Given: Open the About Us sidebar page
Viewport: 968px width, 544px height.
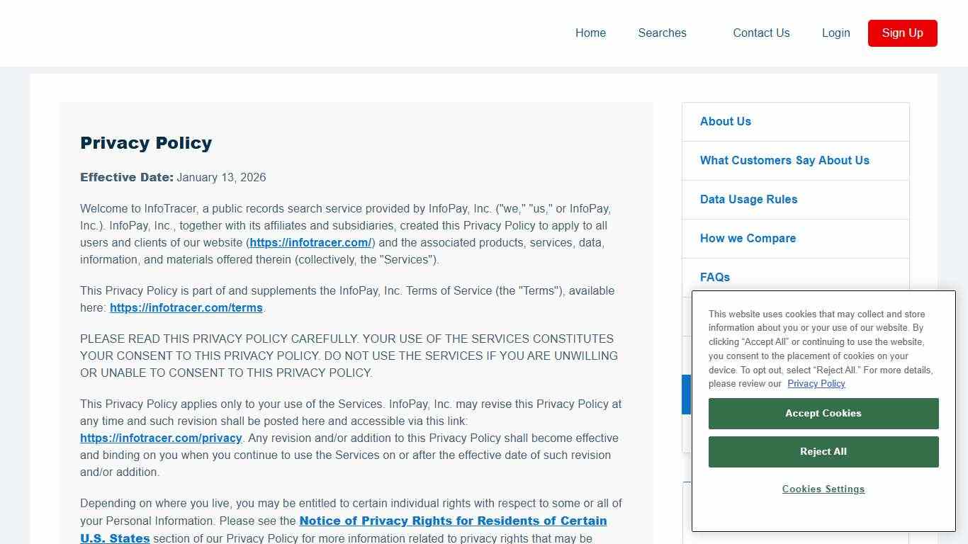Looking at the screenshot, I should [x=725, y=121].
